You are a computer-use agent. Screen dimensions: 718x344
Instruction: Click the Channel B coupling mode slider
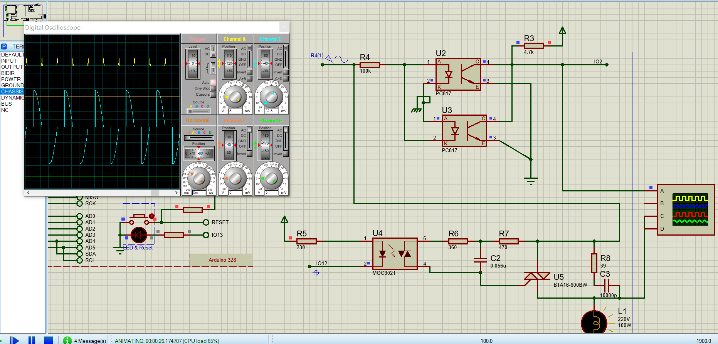point(249,138)
